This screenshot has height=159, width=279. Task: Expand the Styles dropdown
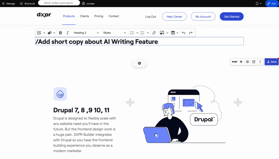tap(114, 33)
